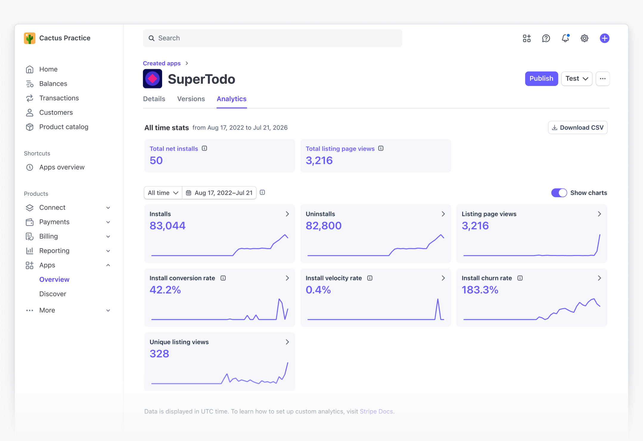The image size is (643, 441).
Task: Click the More ellipsis sidebar icon
Action: click(29, 310)
